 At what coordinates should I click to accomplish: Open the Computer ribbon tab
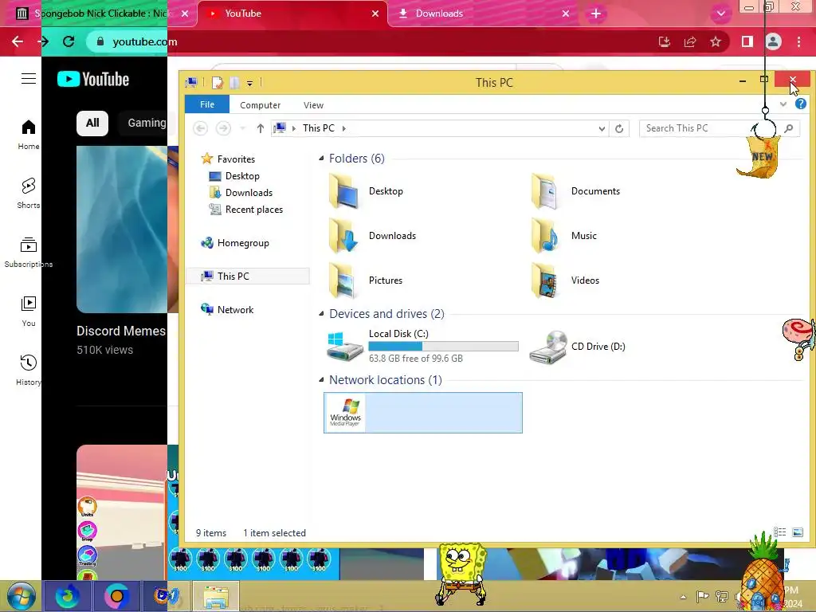click(261, 105)
